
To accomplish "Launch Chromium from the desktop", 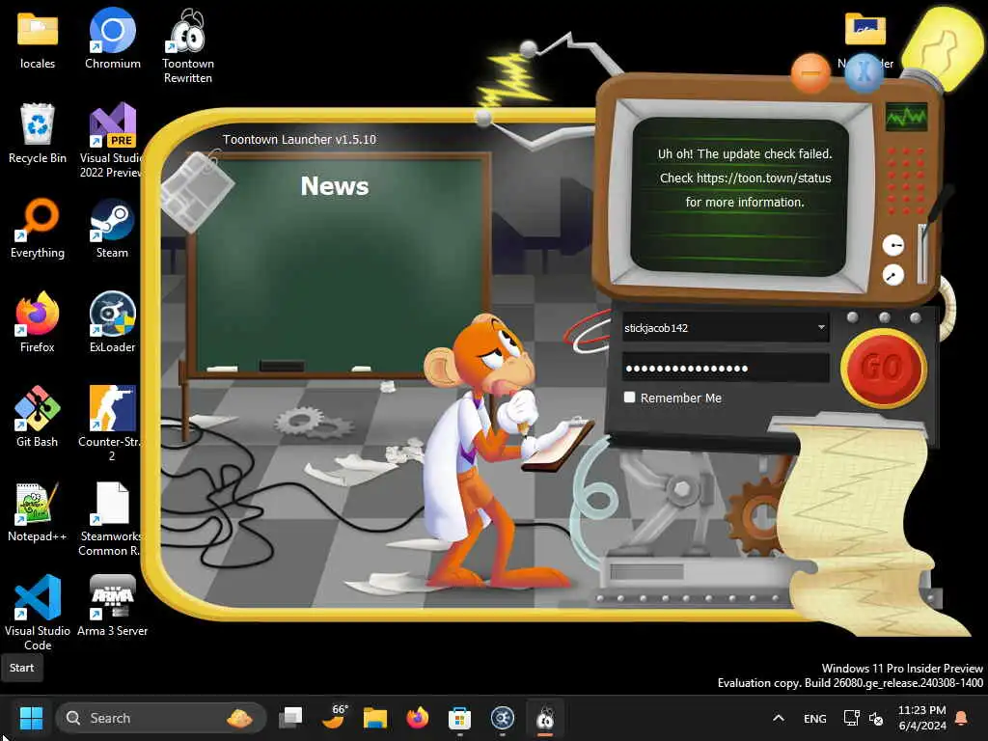I will click(x=112, y=40).
